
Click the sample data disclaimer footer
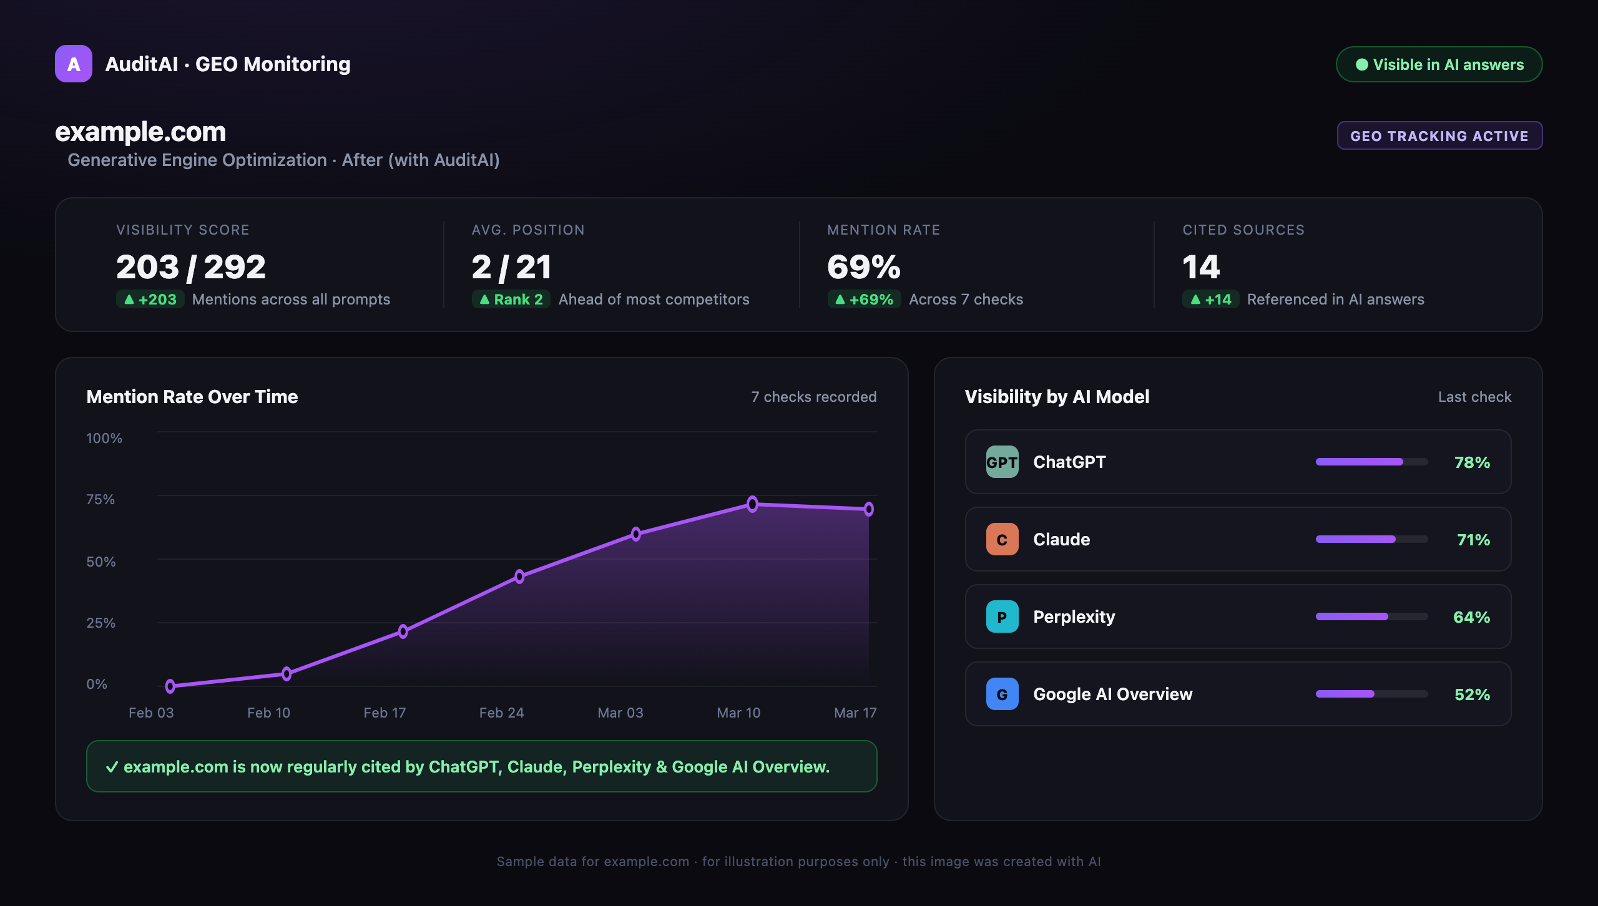point(798,861)
